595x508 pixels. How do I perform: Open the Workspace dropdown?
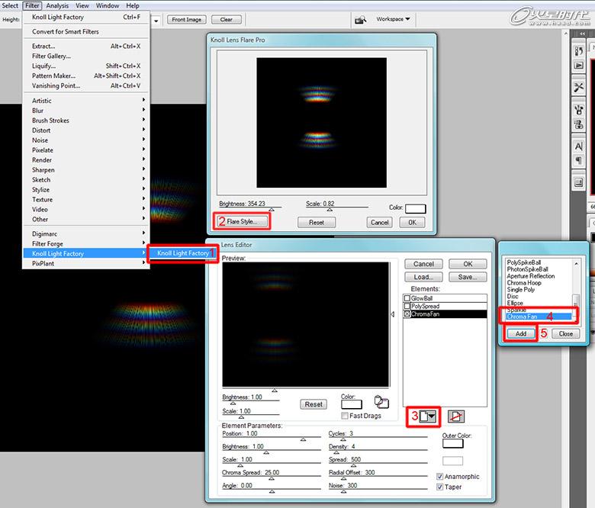coord(393,19)
